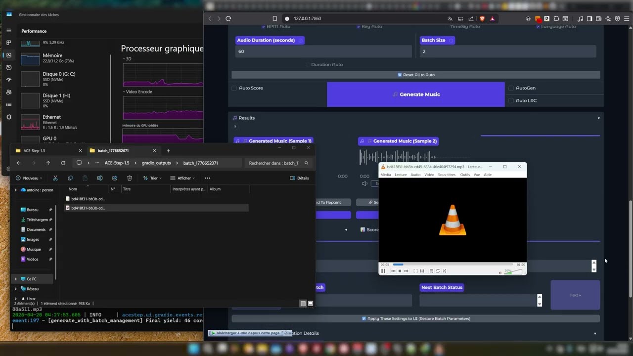Go to previous track in VLC
This screenshot has height=356, width=633.
394,271
